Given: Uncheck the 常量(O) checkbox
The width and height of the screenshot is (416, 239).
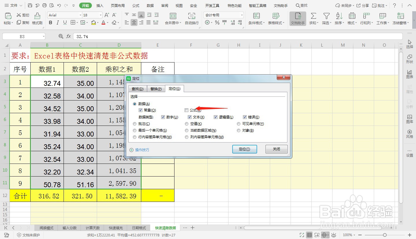Looking at the screenshot, I should point(140,110).
